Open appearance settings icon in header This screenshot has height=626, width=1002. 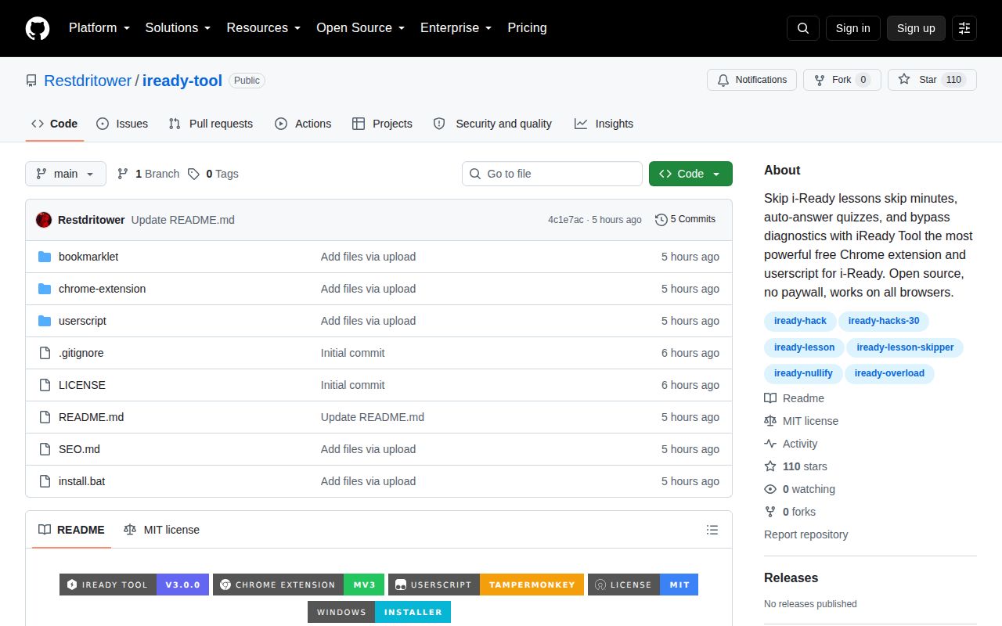[964, 28]
